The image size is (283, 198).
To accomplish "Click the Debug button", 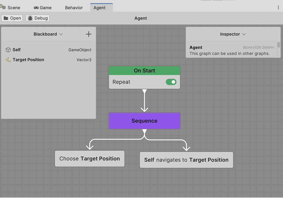I will 37,18.
